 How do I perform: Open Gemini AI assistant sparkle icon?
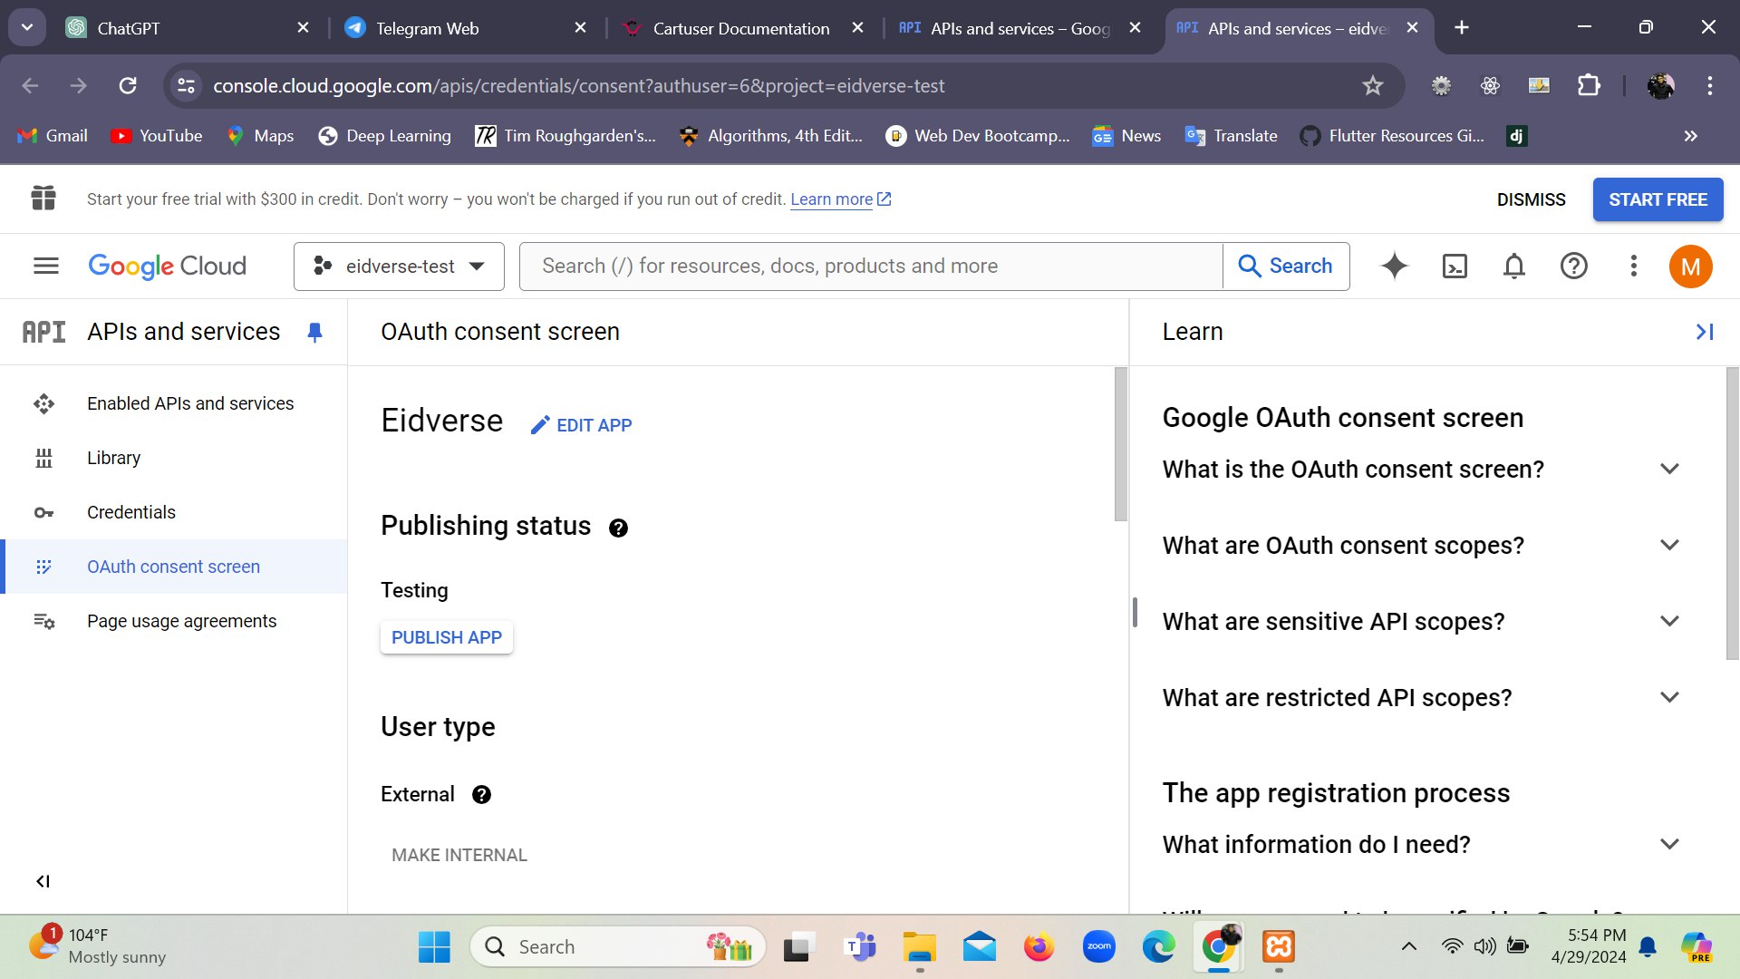tap(1394, 266)
